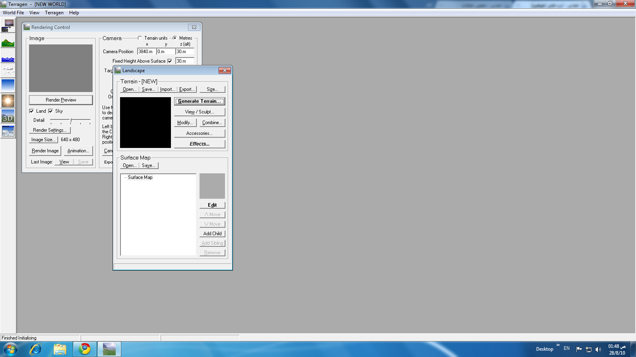Click the Terragen taskbar button
636x357 pixels.
pos(109,349)
